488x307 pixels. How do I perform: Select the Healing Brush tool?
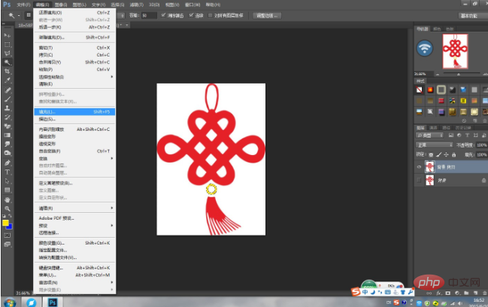coord(8,90)
